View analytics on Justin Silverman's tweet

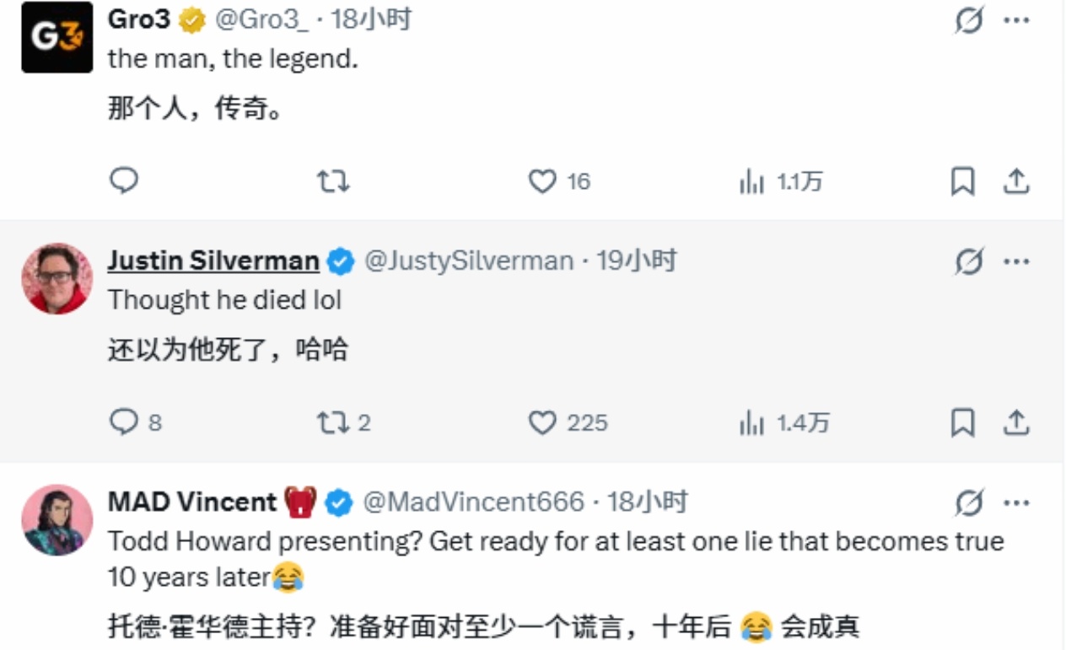[x=751, y=422]
